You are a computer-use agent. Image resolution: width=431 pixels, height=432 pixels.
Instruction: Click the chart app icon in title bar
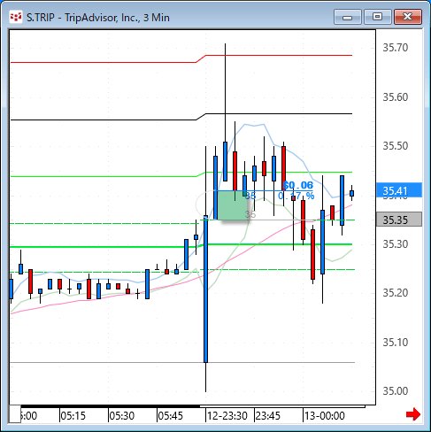point(16,17)
